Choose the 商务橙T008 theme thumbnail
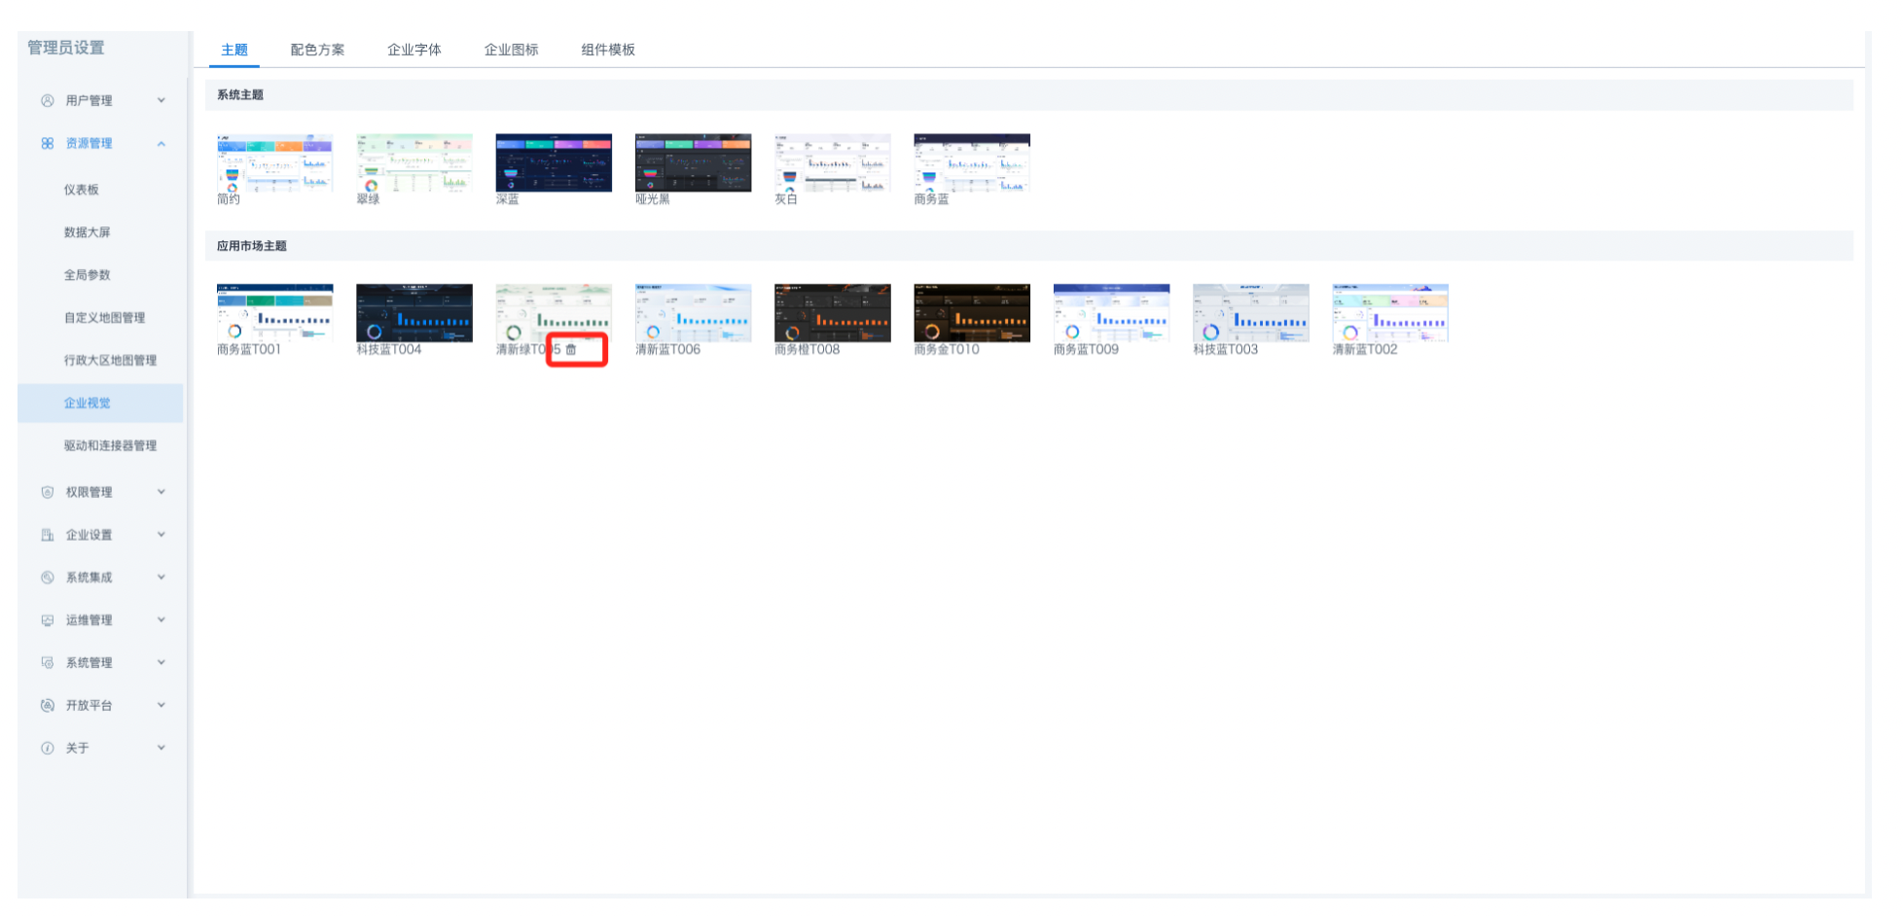 coord(833,313)
